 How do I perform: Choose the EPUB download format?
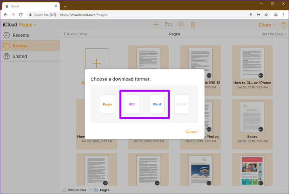(x=182, y=104)
